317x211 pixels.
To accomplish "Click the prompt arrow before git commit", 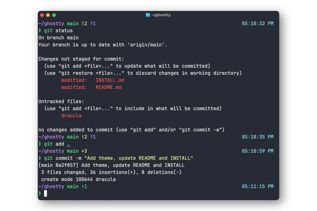I will point(40,158).
